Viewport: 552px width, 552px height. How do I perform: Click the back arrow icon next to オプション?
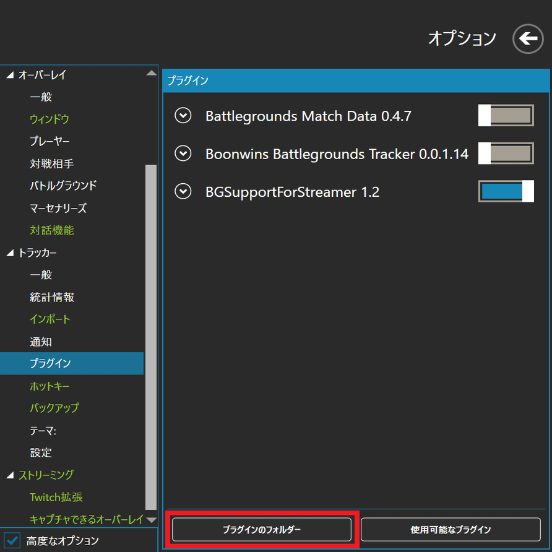coord(528,39)
